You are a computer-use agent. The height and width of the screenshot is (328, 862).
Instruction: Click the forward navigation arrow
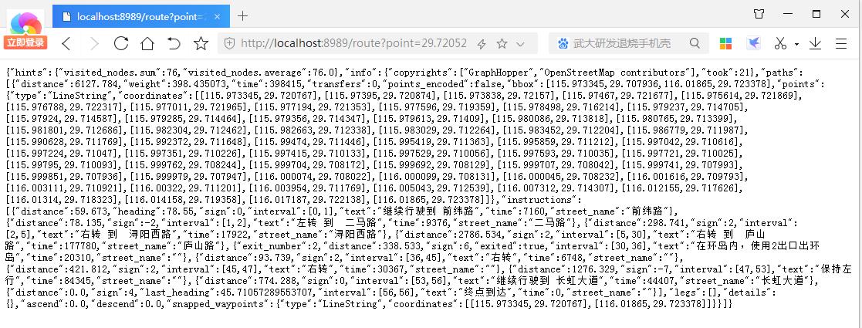(94, 43)
